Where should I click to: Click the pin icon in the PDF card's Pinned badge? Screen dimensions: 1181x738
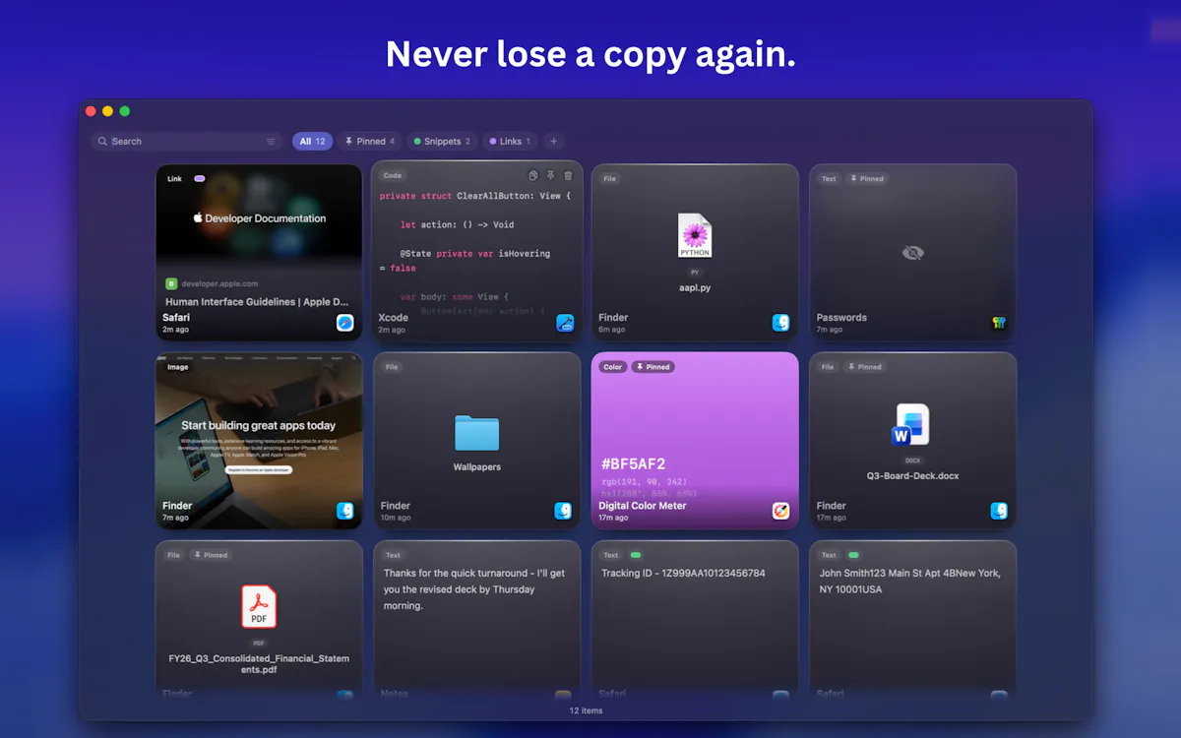(198, 555)
